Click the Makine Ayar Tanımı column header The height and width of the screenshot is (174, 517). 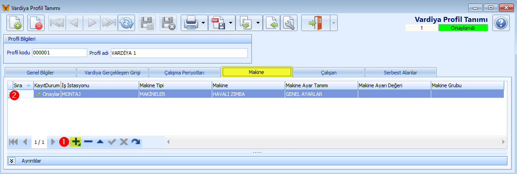coord(322,85)
